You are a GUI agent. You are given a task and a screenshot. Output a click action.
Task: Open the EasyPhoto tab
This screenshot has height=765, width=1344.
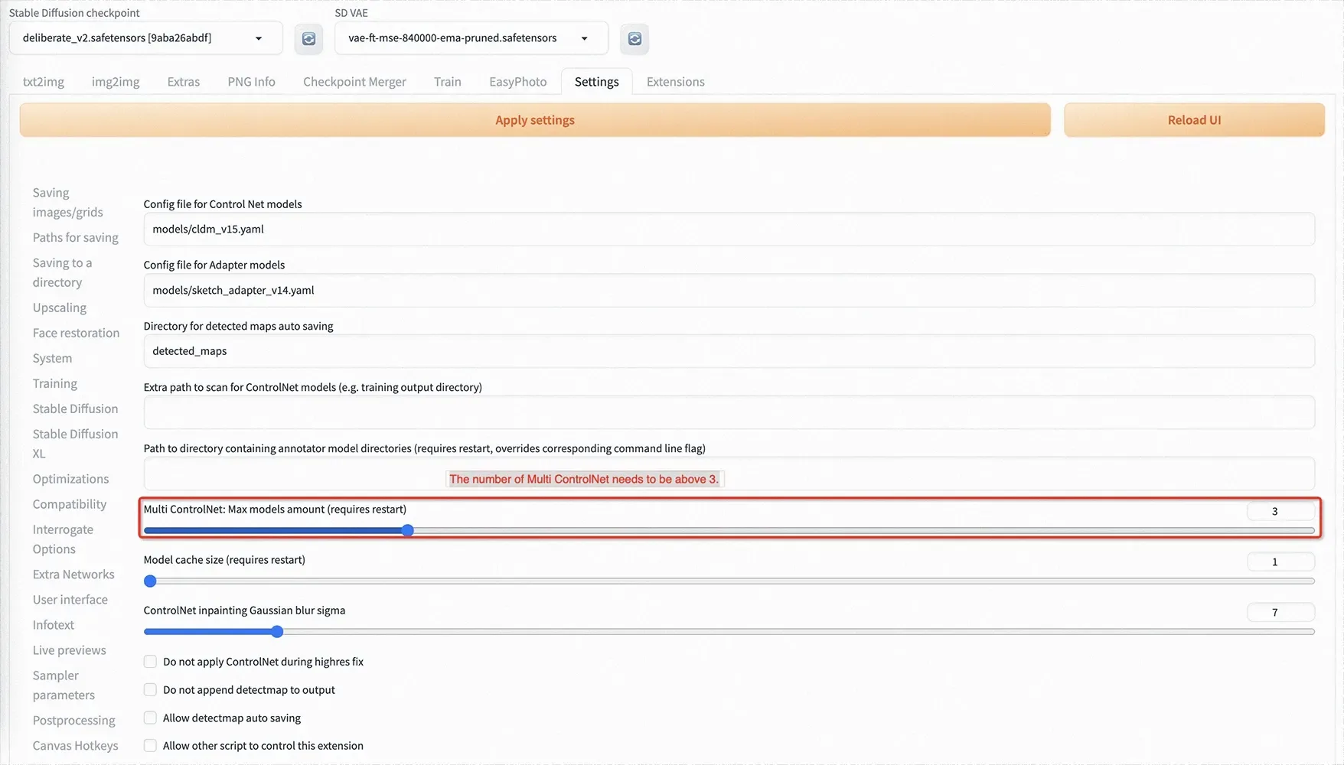click(518, 82)
